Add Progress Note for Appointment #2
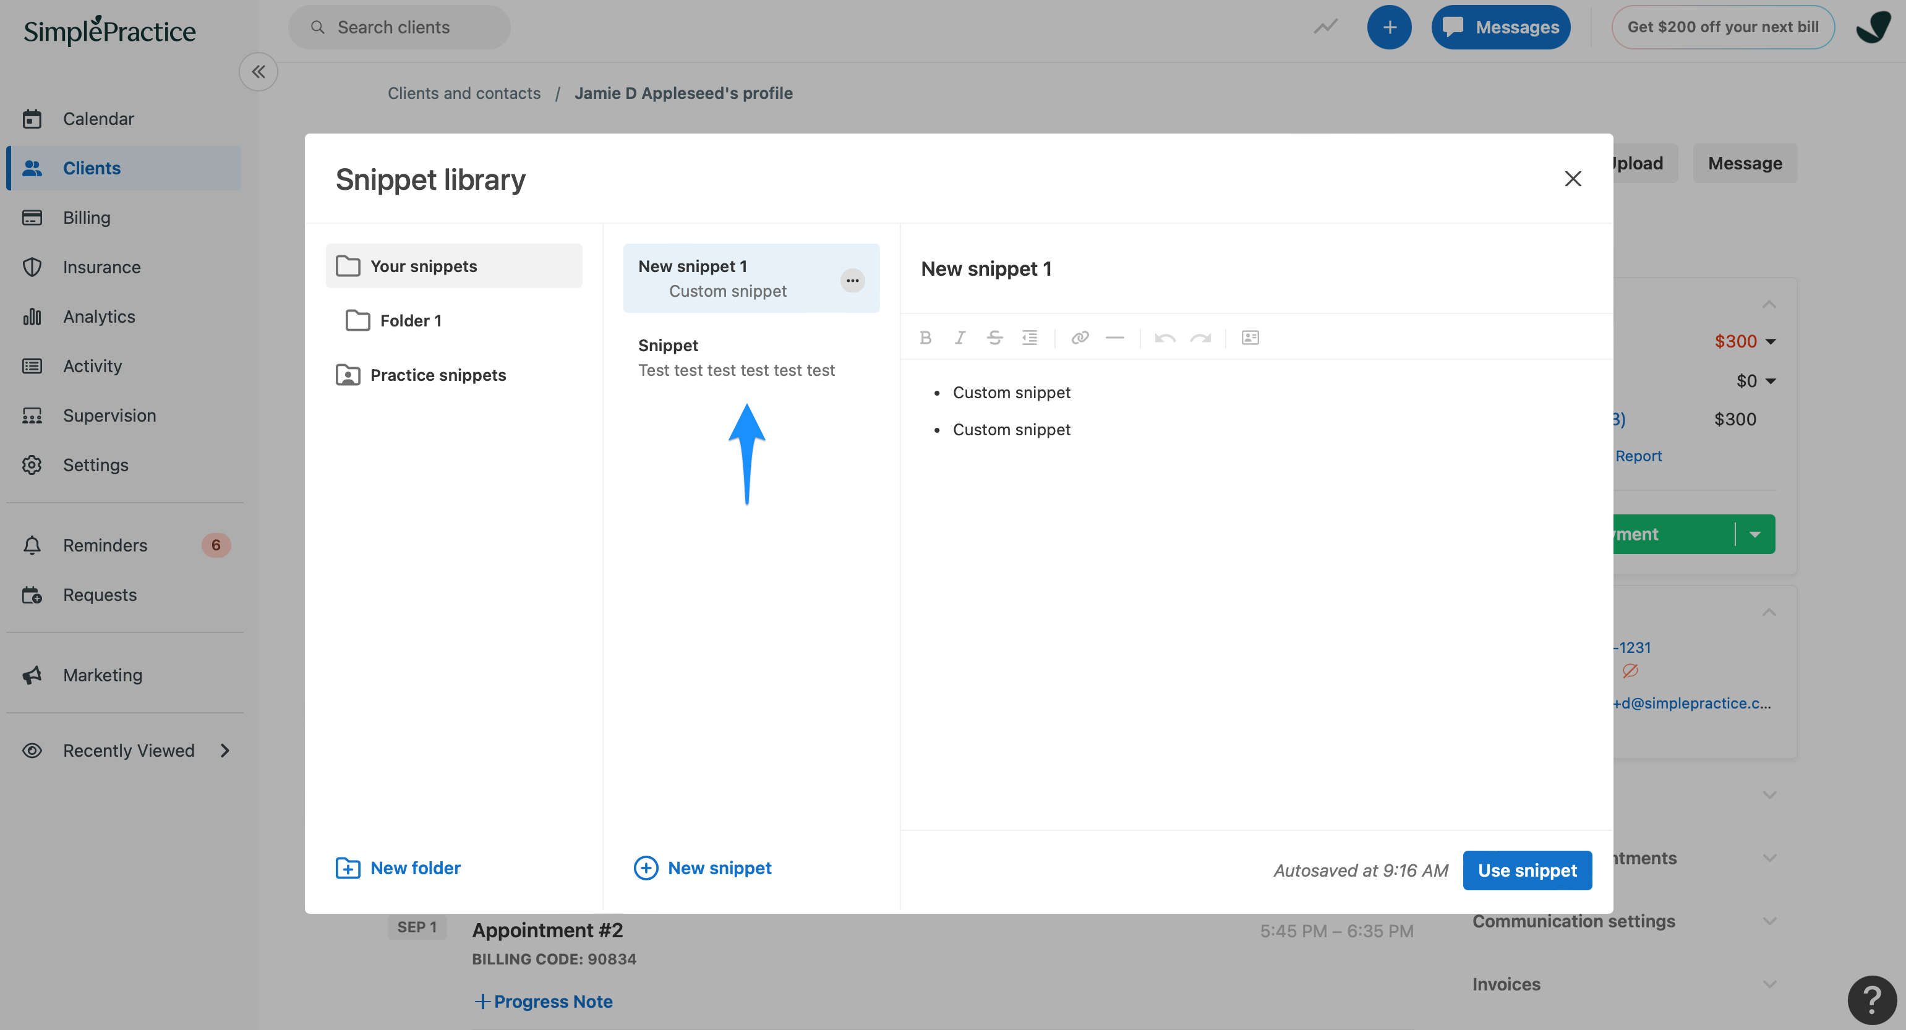The height and width of the screenshot is (1030, 1906). 543,1001
